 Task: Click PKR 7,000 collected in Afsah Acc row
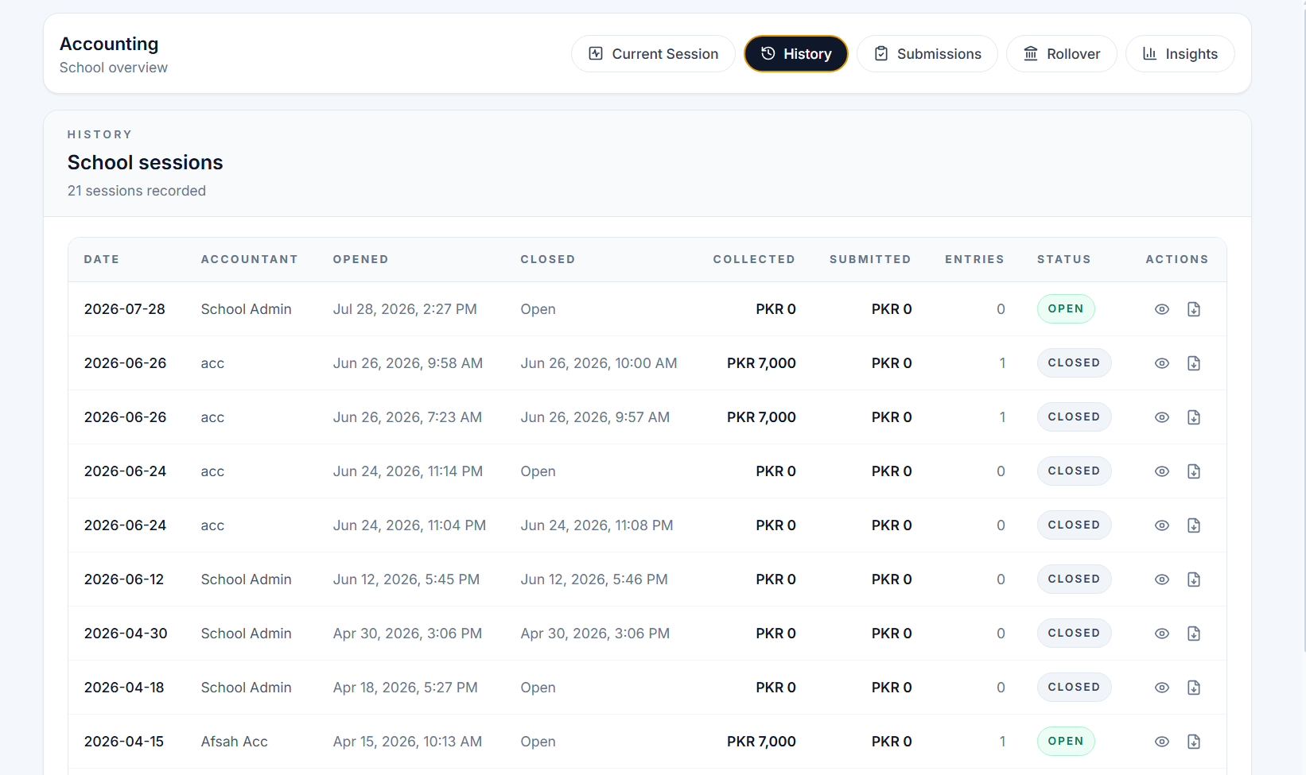761,742
